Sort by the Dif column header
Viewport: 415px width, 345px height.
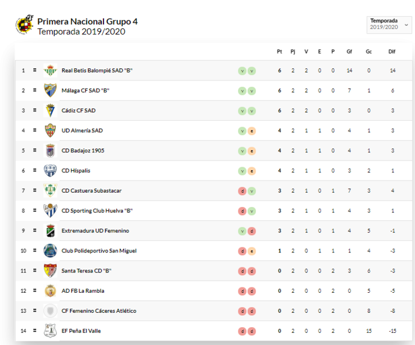click(x=392, y=52)
